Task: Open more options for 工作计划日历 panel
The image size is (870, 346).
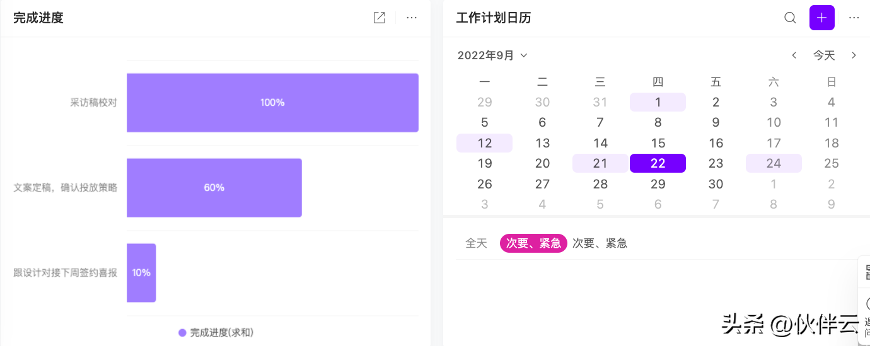Action: 854,18
